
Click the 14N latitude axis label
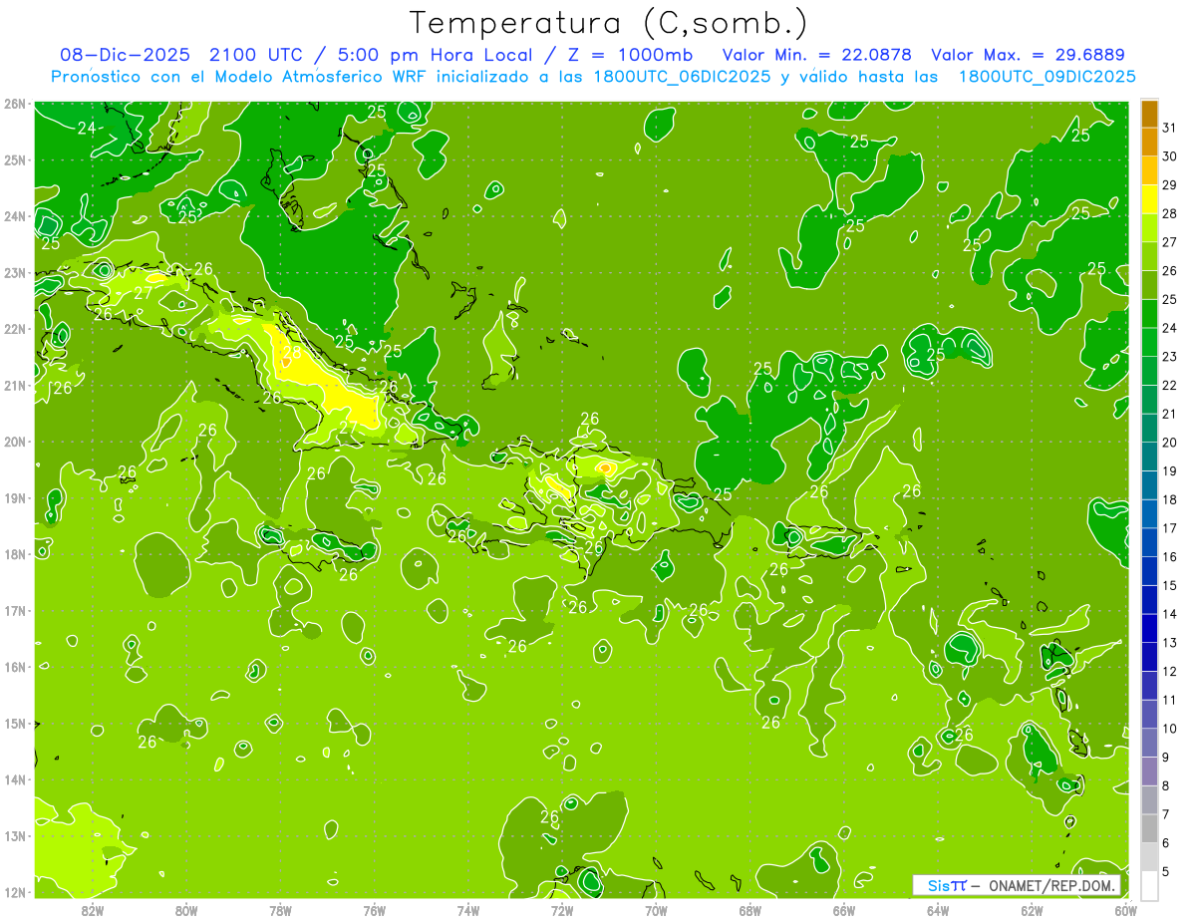tap(14, 779)
